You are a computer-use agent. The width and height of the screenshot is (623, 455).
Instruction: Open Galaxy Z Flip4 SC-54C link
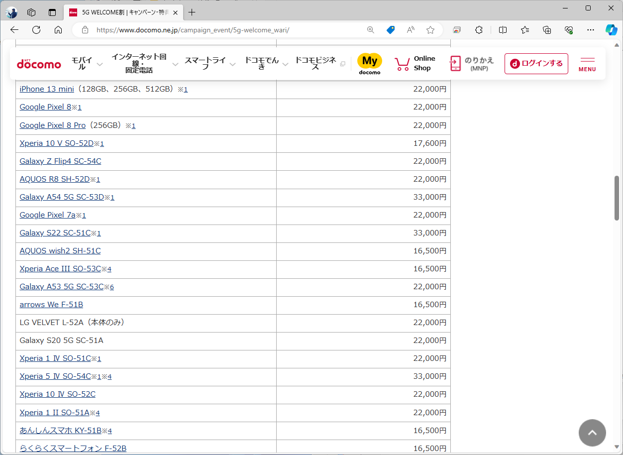[x=60, y=161]
